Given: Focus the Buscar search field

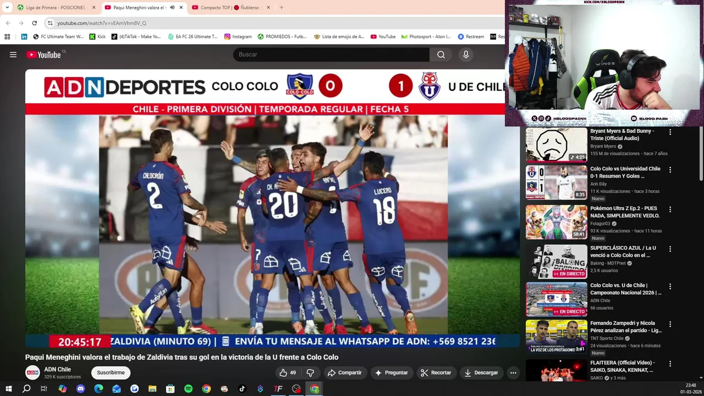Looking at the screenshot, I should [331, 54].
